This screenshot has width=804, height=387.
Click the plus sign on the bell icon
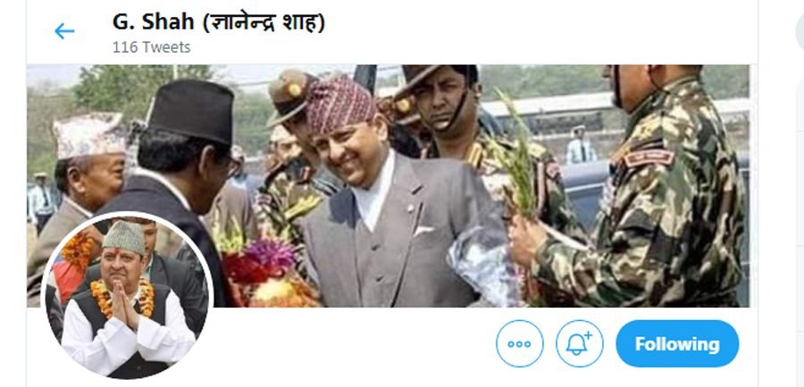[588, 335]
